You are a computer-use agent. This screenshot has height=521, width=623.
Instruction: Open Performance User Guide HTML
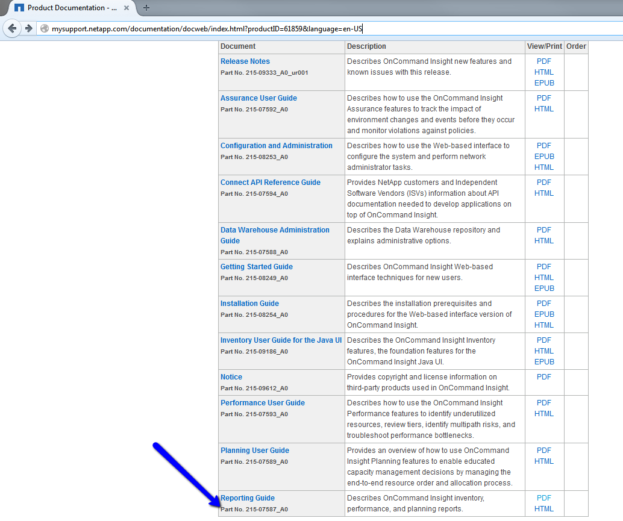click(x=544, y=413)
